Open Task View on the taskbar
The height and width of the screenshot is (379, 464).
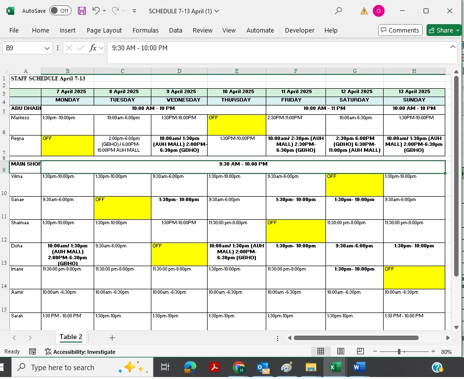tap(165, 367)
